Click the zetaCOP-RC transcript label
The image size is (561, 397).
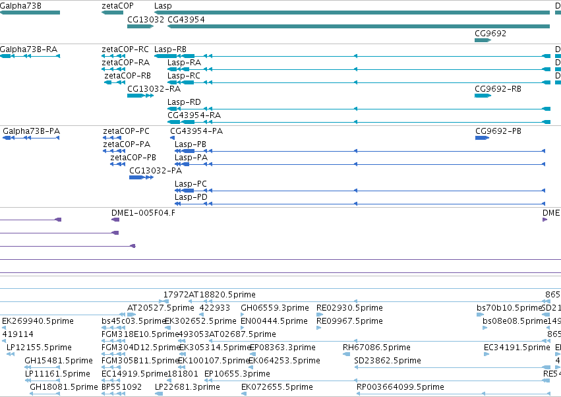(125, 49)
